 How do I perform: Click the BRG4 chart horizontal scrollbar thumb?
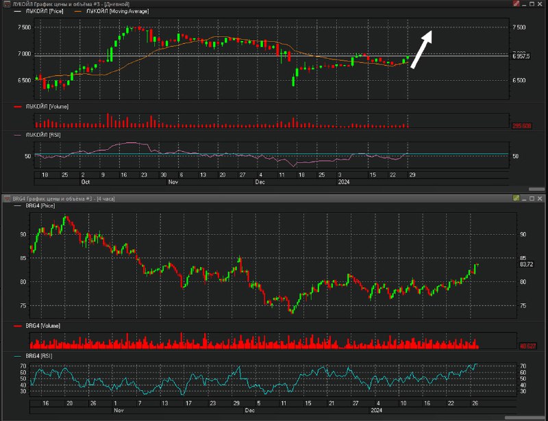click(525, 418)
